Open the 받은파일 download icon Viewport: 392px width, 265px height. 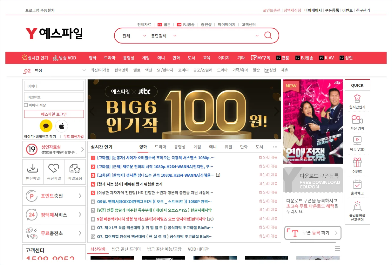33,168
